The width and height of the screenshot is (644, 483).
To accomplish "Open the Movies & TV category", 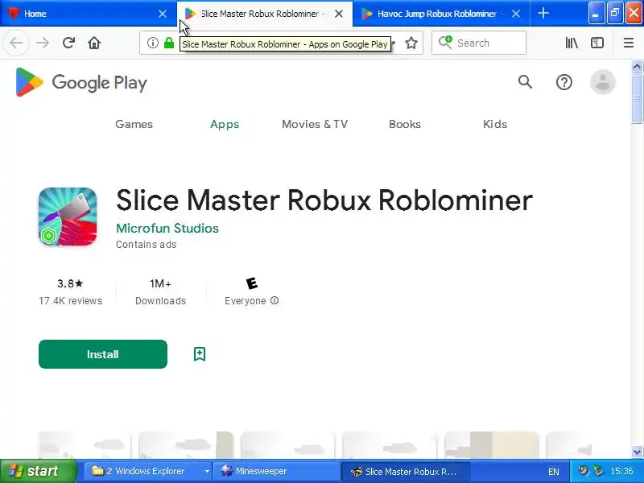I will coord(315,124).
